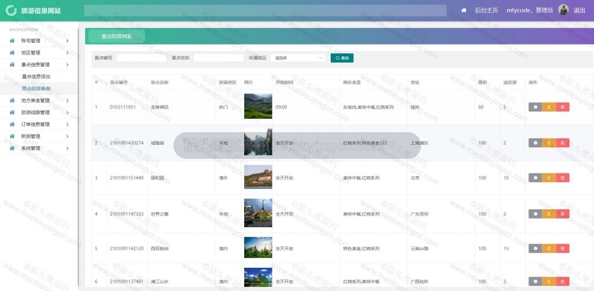Select the 景点信息列表 tab

pos(117,37)
